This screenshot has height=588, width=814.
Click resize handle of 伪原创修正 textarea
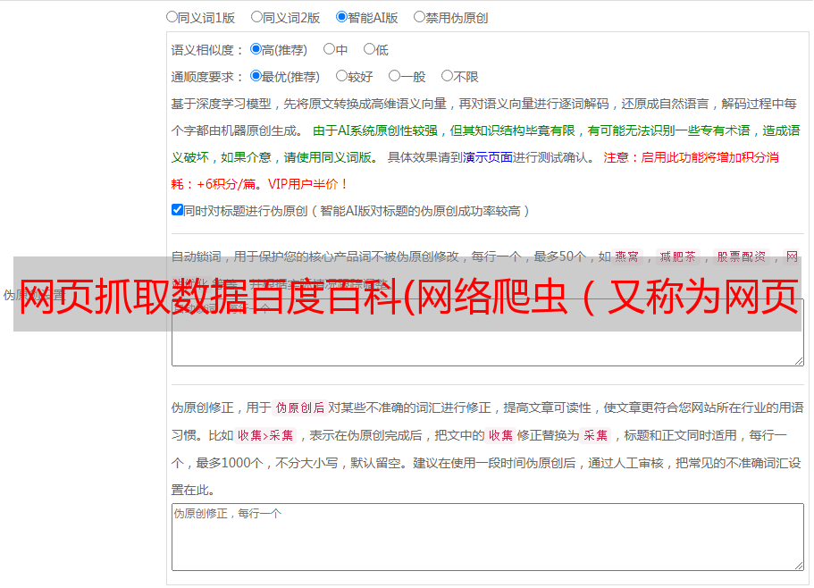(x=799, y=565)
